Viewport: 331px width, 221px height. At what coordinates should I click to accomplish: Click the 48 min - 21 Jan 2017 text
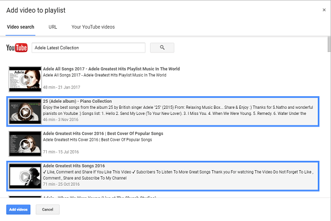pos(61,87)
